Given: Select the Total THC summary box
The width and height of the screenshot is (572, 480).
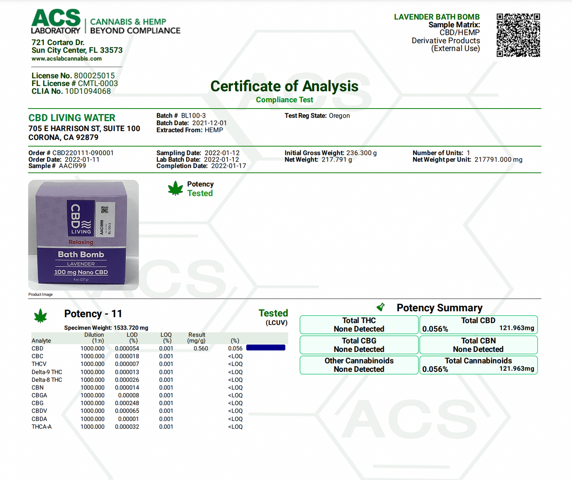Looking at the screenshot, I should pos(359,325).
